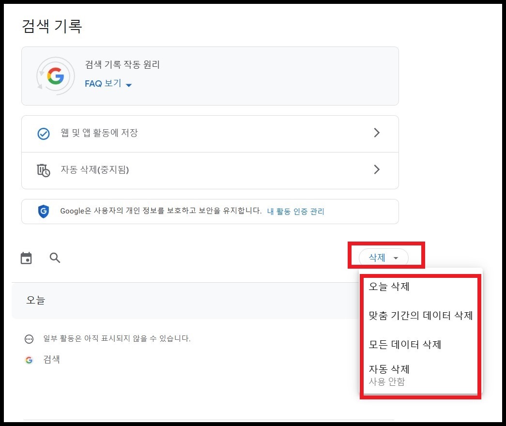Click the ellipsis activity notice icon

coord(29,339)
